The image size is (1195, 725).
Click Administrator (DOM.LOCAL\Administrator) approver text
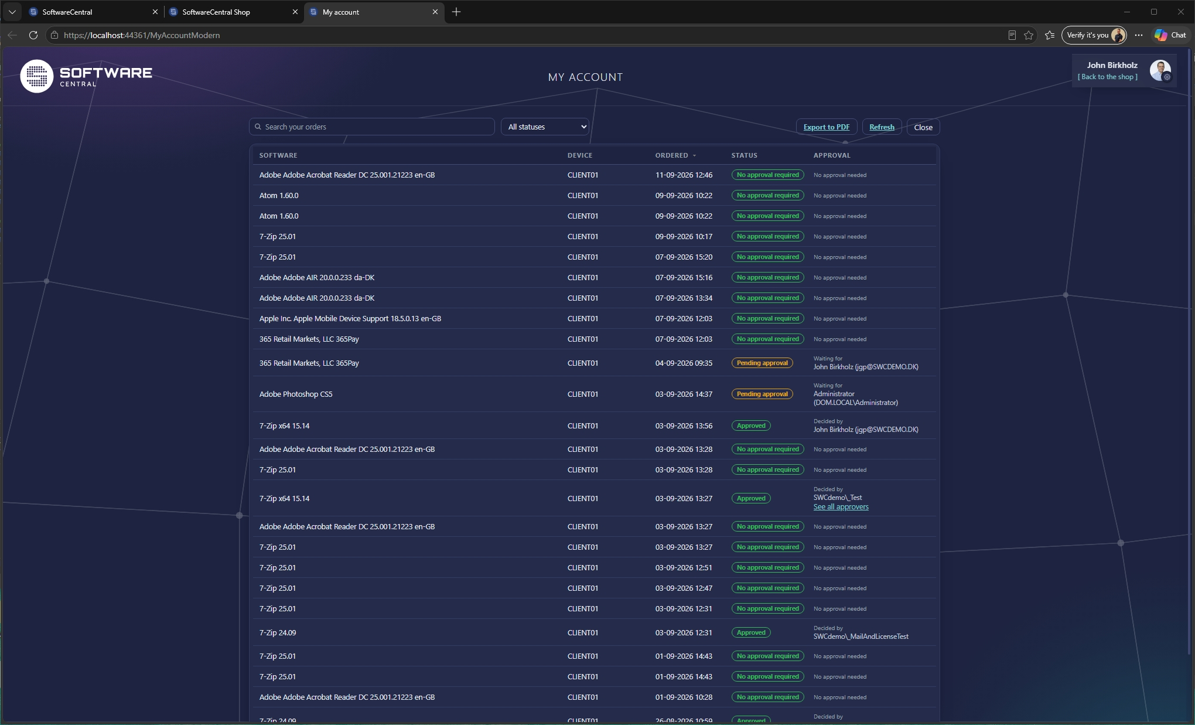click(x=855, y=398)
